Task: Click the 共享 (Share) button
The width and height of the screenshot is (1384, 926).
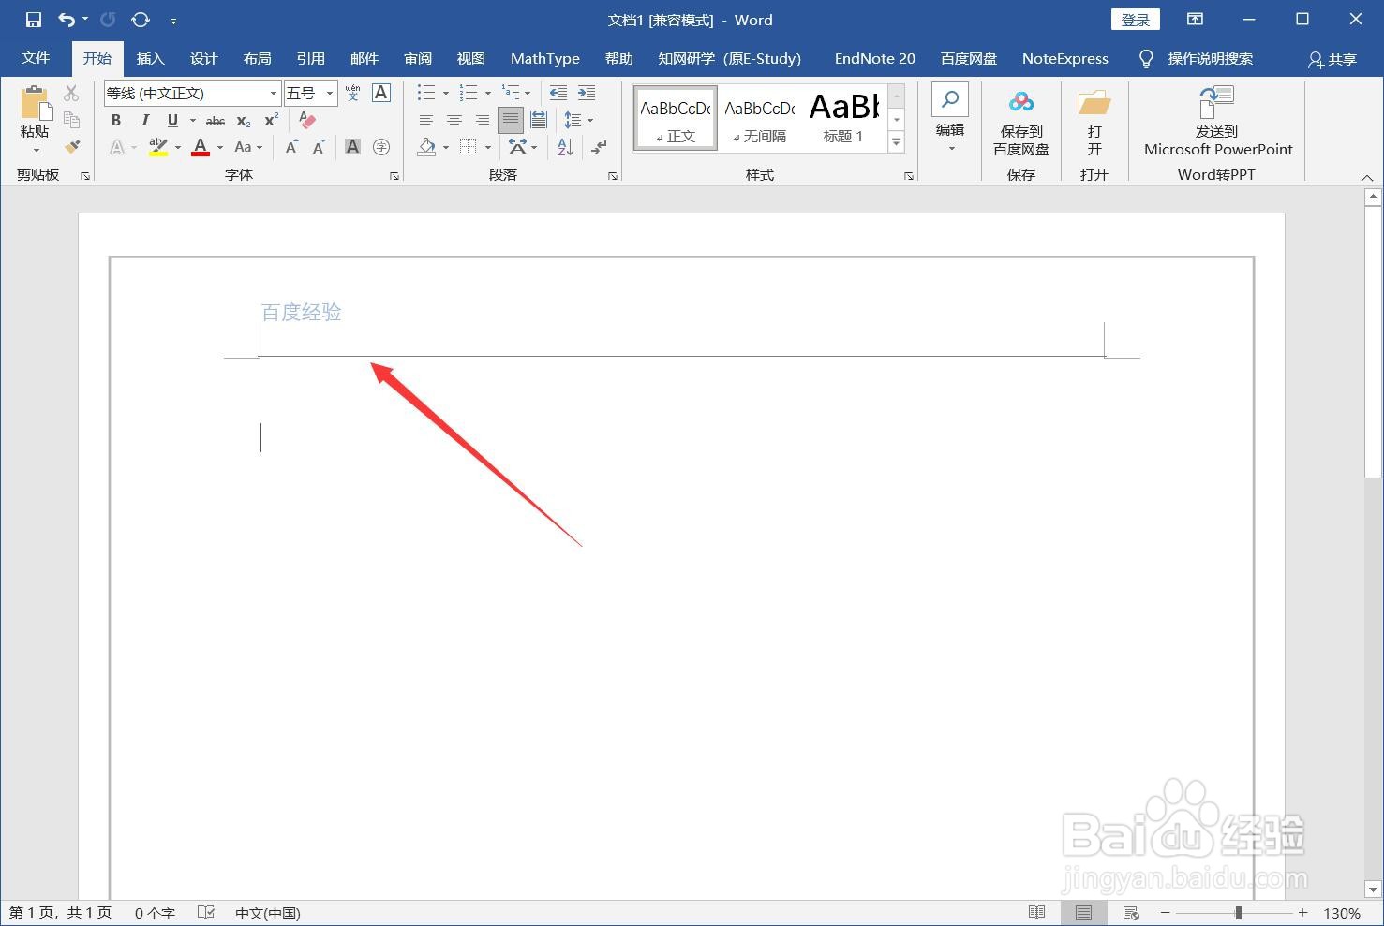Action: pyautogui.click(x=1332, y=59)
